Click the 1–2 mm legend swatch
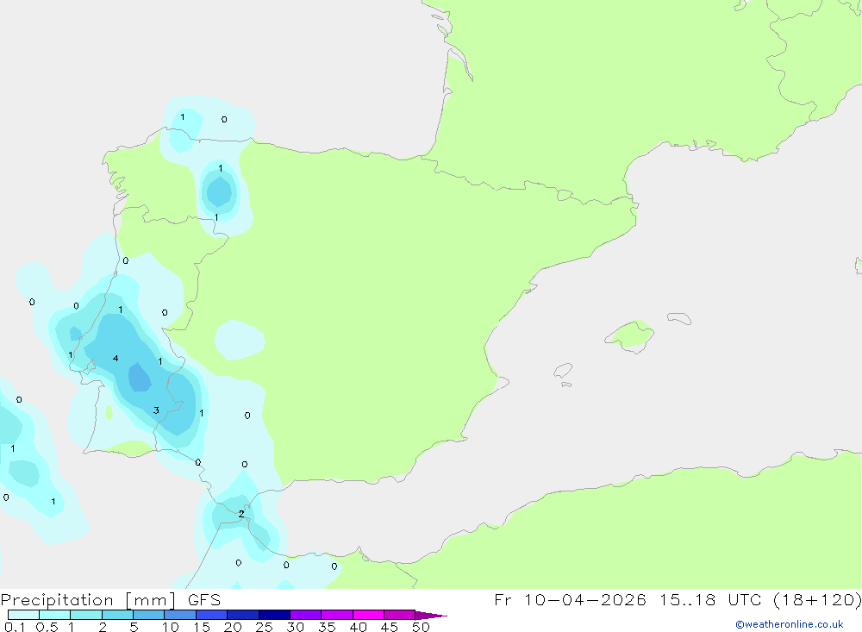This screenshot has width=862, height=632. tap(86, 615)
